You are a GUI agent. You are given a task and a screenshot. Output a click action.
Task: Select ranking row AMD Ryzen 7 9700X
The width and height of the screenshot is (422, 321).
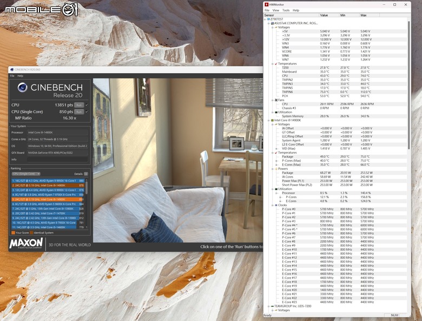pos(48,195)
